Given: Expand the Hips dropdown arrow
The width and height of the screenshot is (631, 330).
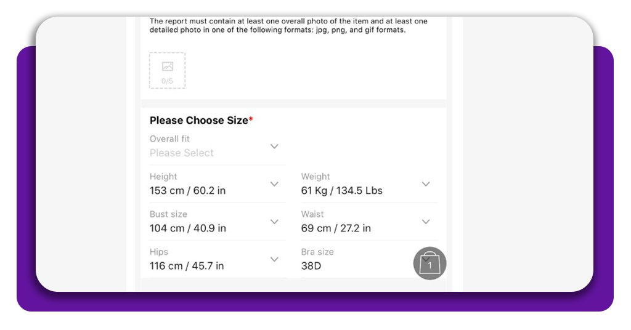Looking at the screenshot, I should [275, 259].
